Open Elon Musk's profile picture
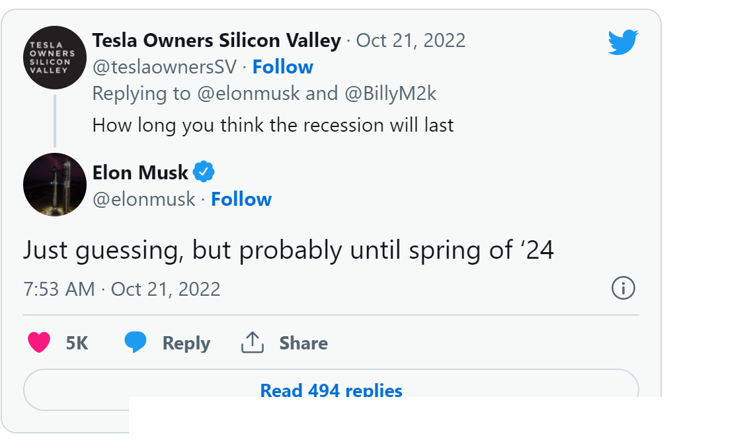 click(x=55, y=185)
